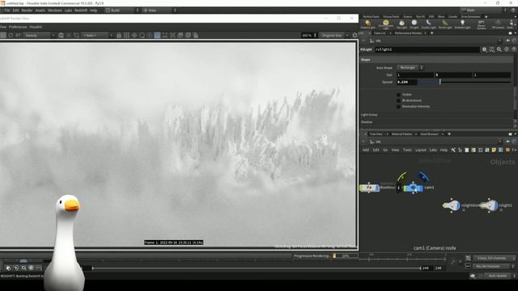Add a new pane tab with the plus button
Screen dimensions: 518x291
coord(431,33)
